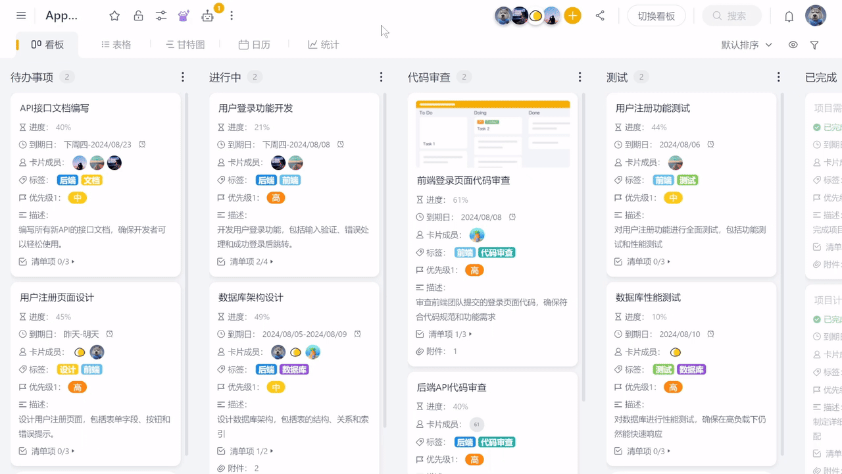The image size is (842, 474).
Task: Click 中 priority badge on API接口文档编写 card
Action: pos(77,197)
